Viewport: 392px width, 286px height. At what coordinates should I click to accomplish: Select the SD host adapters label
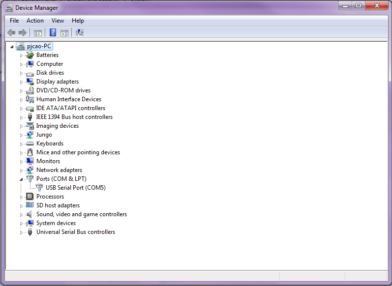point(58,205)
